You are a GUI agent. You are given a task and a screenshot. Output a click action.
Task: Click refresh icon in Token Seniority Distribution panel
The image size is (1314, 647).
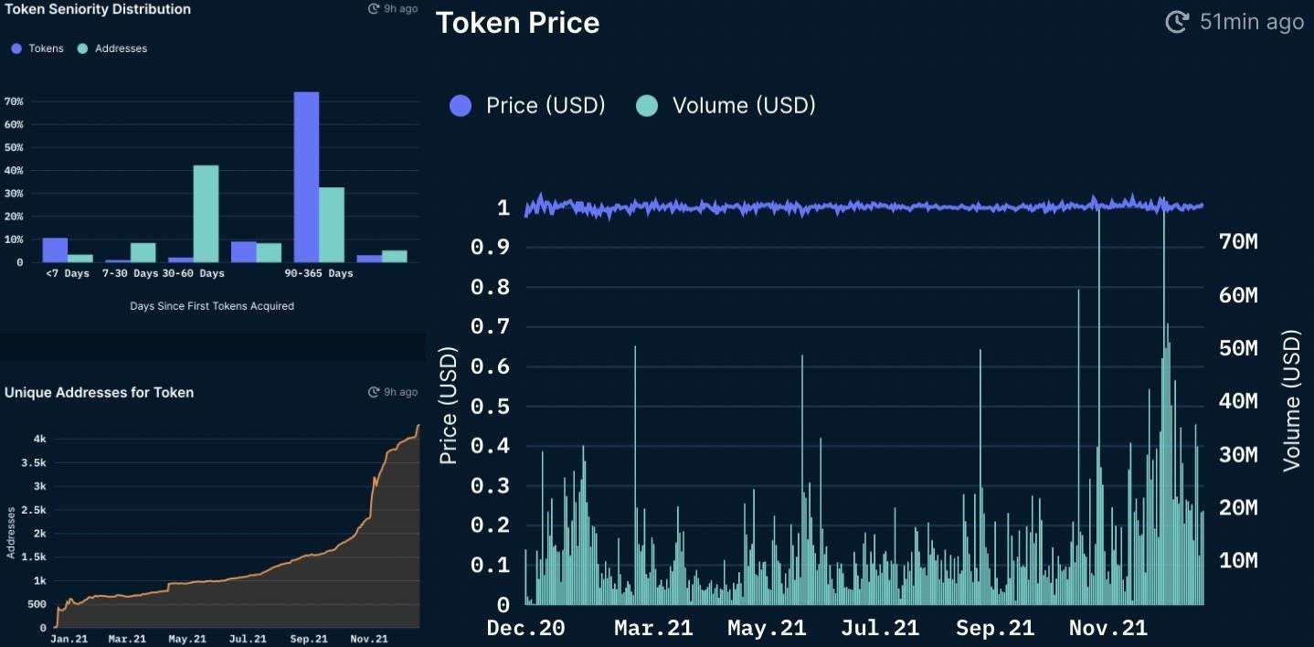click(373, 8)
